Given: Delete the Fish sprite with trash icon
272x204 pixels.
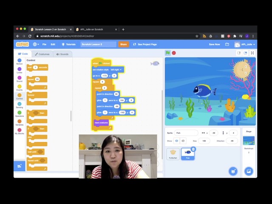Looking at the screenshot, I should click(x=193, y=149).
